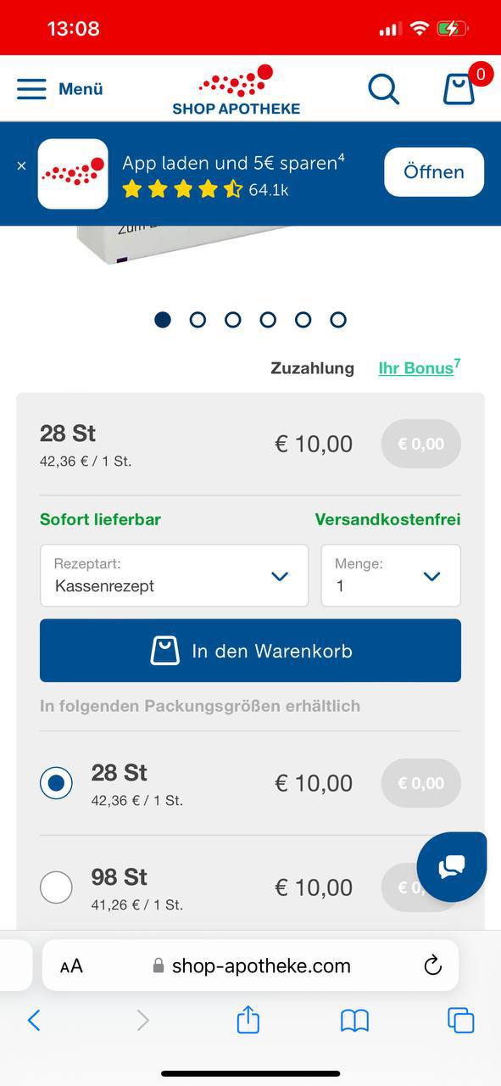
Task: Jump to third product image dot
Action: [232, 320]
